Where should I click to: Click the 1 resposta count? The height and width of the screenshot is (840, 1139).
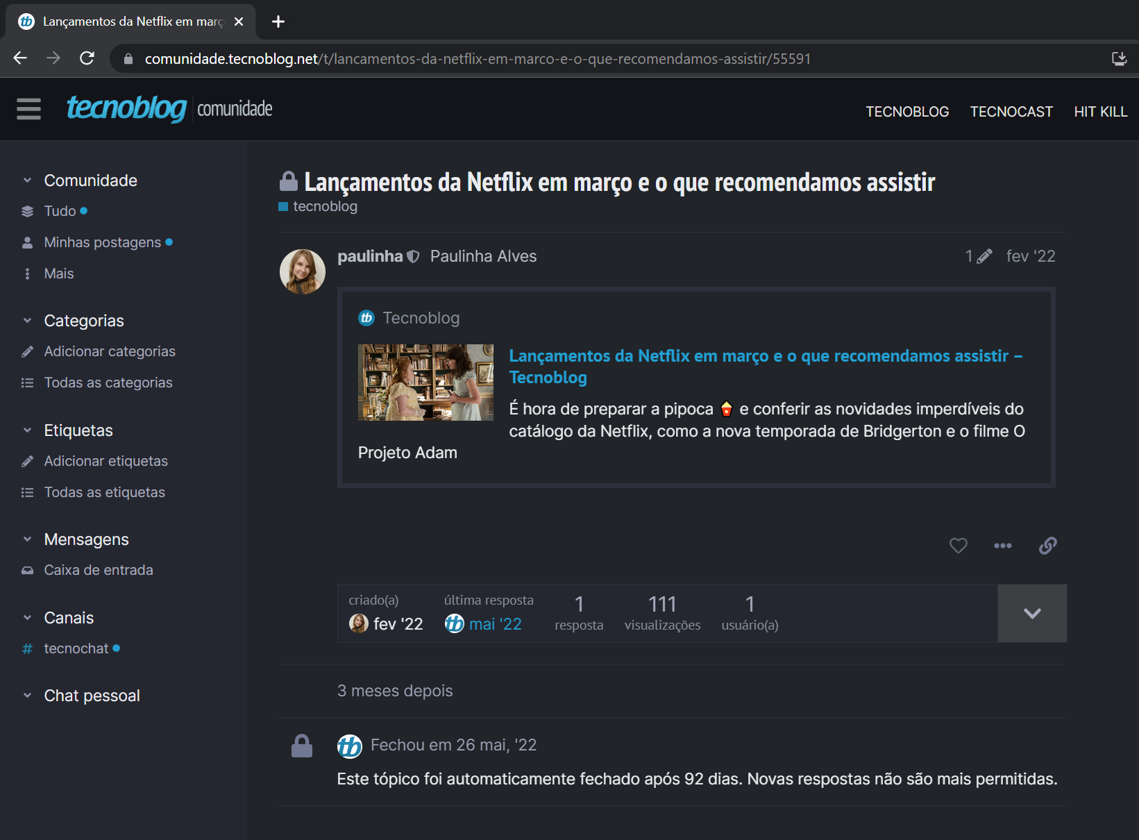[579, 613]
